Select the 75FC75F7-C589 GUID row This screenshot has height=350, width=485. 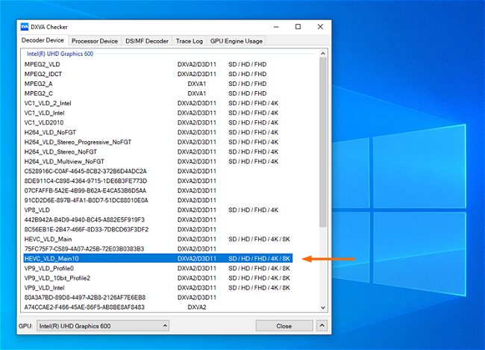coord(157,249)
